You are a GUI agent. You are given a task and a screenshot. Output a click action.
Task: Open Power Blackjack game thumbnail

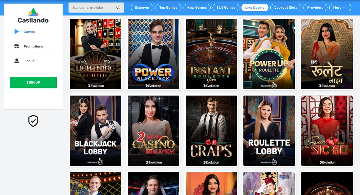click(x=153, y=54)
